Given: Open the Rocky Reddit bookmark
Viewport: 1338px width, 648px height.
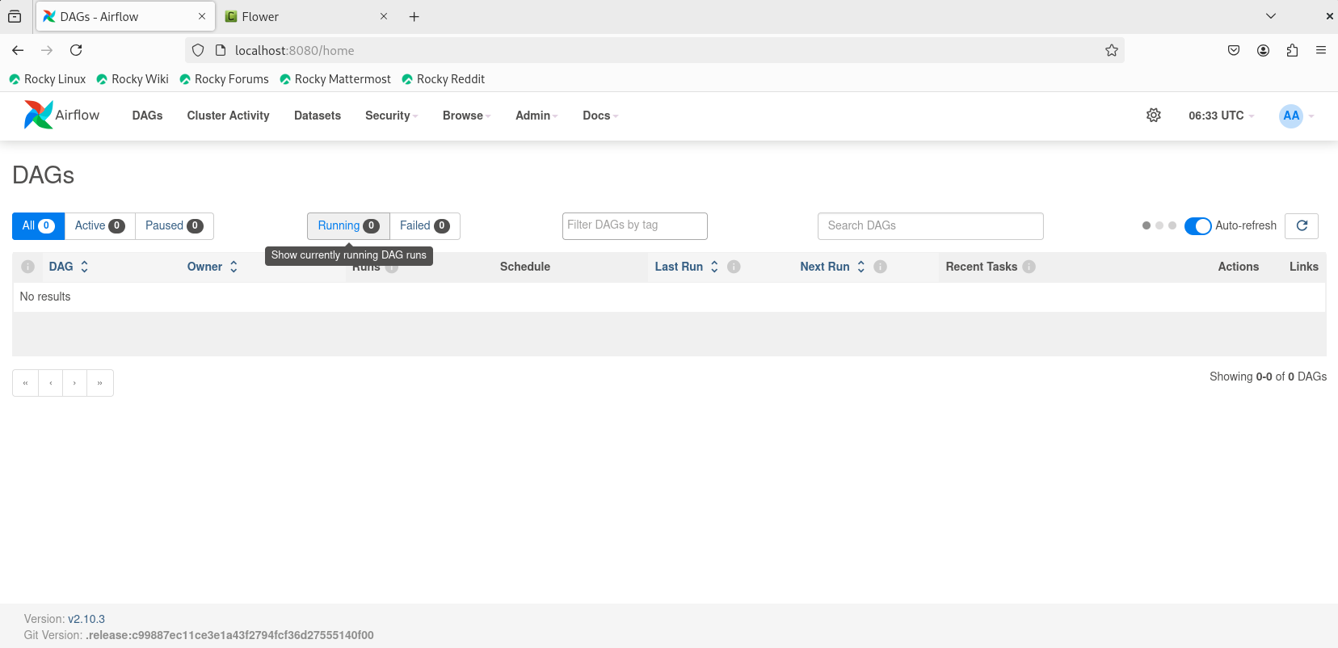Looking at the screenshot, I should tap(443, 79).
